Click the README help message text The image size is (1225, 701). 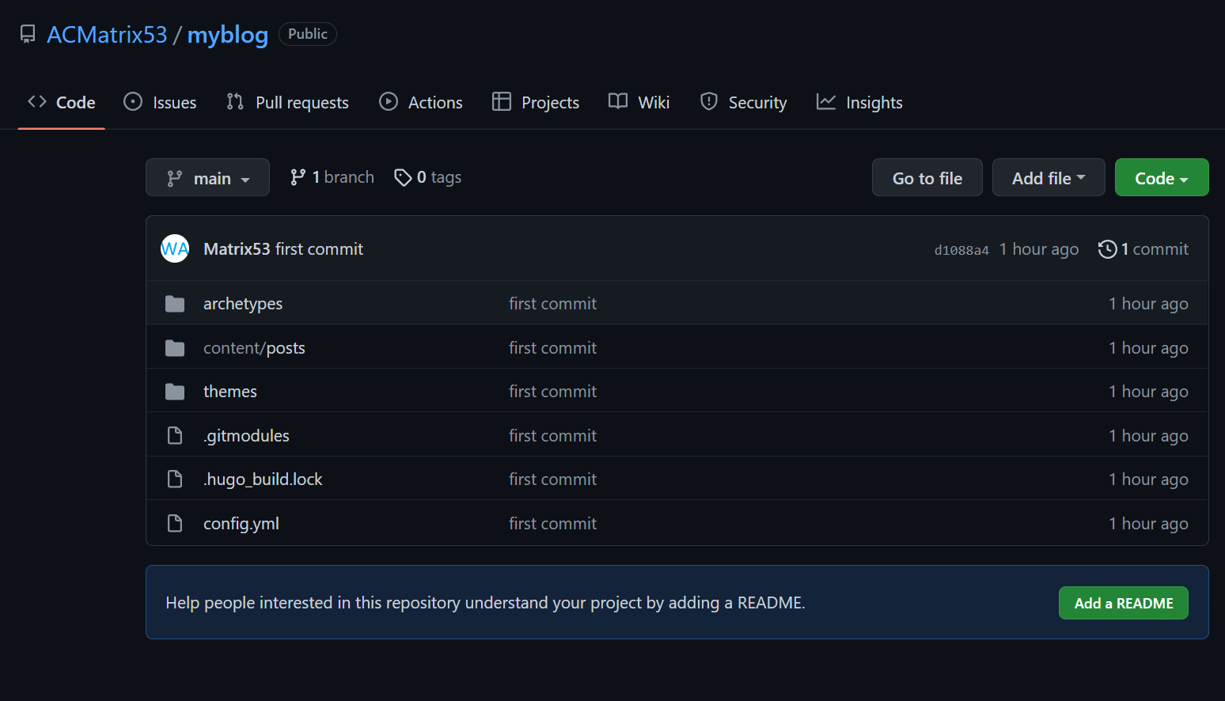[485, 603]
